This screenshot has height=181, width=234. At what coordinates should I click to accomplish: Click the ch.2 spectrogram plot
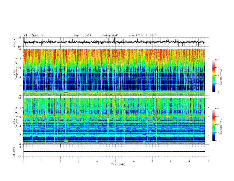(x=114, y=121)
